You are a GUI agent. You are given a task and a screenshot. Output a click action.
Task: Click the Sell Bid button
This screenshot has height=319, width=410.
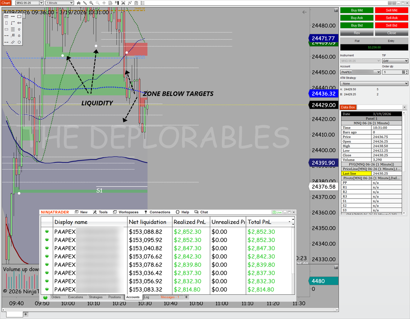pyautogui.click(x=392, y=25)
